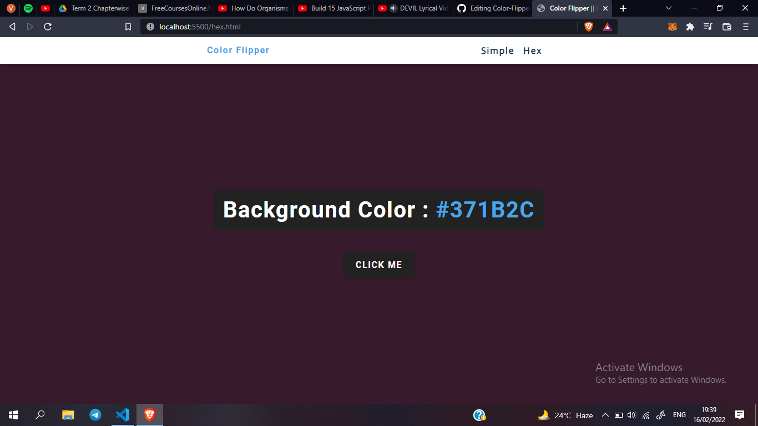Switch to FreeCoursesOnline tab
The image size is (758, 426).
(174, 8)
